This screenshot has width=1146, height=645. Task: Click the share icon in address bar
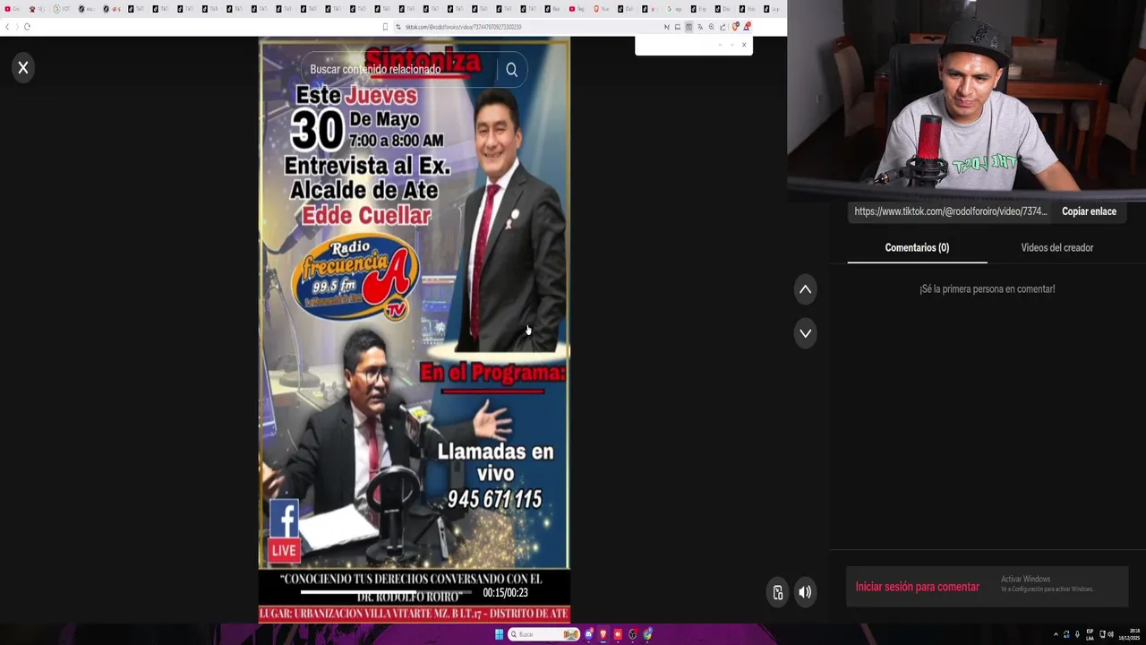pyautogui.click(x=723, y=27)
